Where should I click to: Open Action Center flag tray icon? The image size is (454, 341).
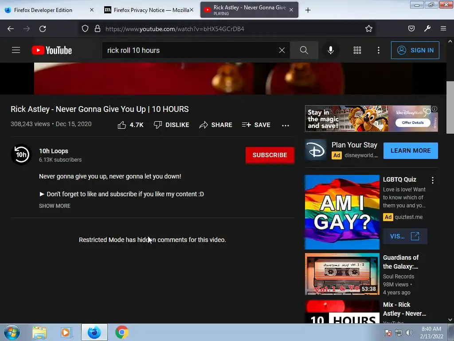387,333
